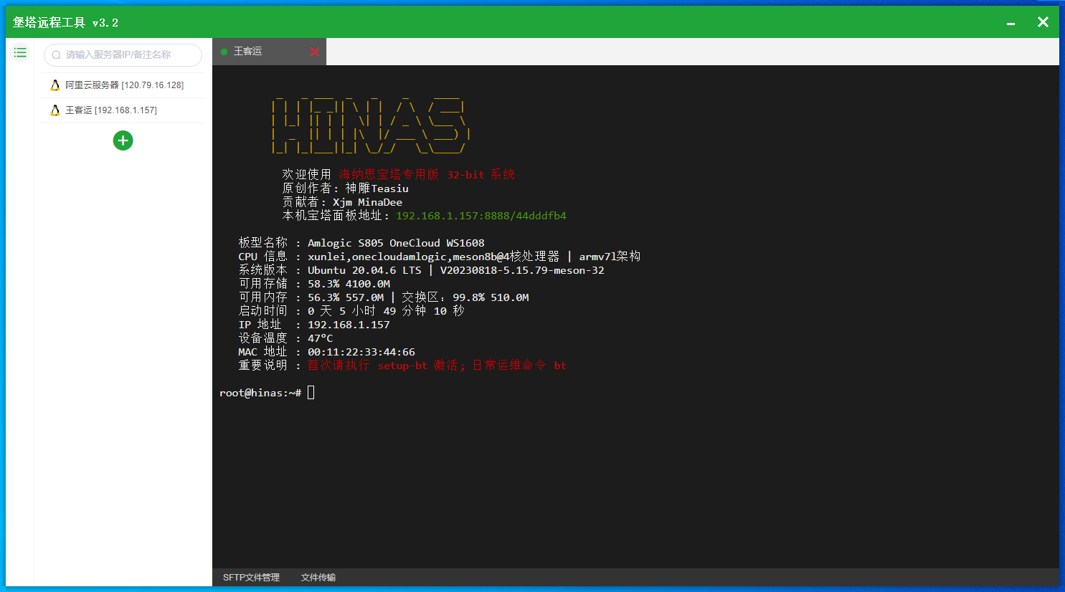
Task: Select the 阿里云服务器 [120.79.16.128] server entry
Action: (x=123, y=85)
